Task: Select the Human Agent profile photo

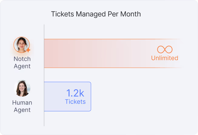Action: click(22, 88)
